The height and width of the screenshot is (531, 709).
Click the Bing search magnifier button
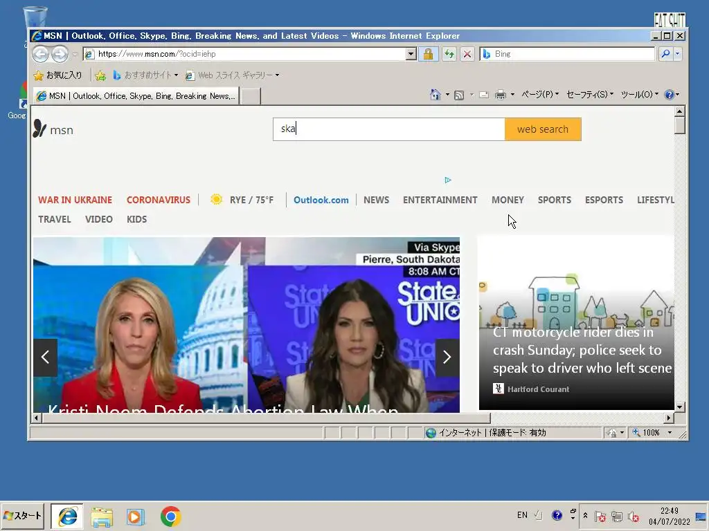coord(665,54)
